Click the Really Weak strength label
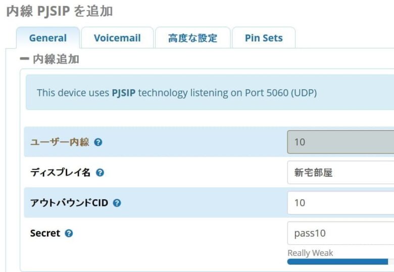 pyautogui.click(x=310, y=253)
